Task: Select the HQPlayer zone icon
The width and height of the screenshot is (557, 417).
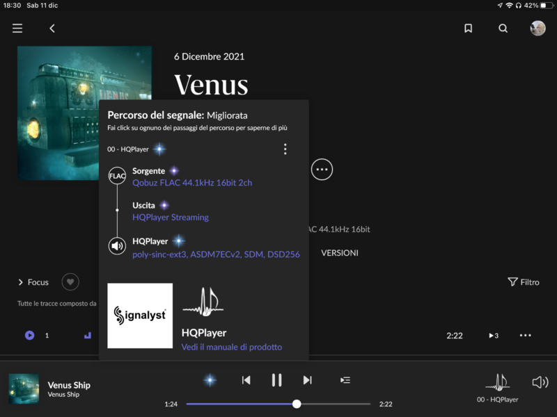Action: tap(497, 382)
